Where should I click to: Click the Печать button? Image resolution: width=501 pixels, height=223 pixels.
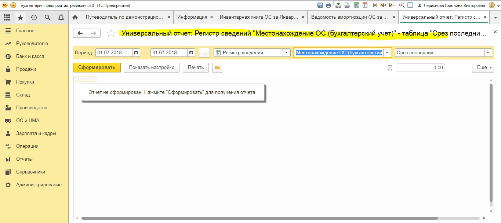tap(196, 67)
